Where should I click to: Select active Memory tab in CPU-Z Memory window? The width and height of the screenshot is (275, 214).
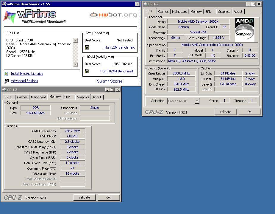55,97
